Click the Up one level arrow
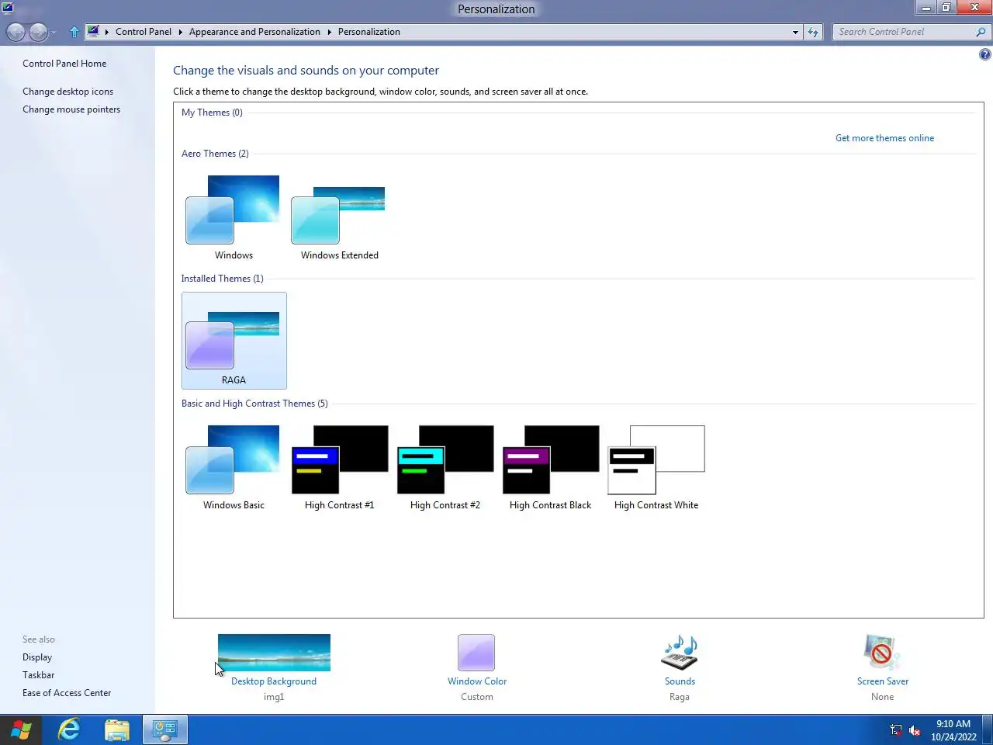Viewport: 993px width, 745px height. tap(74, 32)
